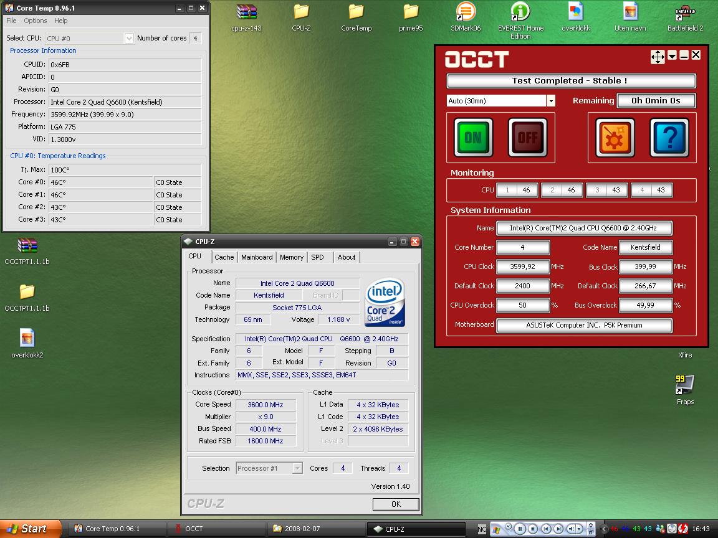Click the OCCT move window arrows icon
This screenshot has width=718, height=538.
[658, 56]
